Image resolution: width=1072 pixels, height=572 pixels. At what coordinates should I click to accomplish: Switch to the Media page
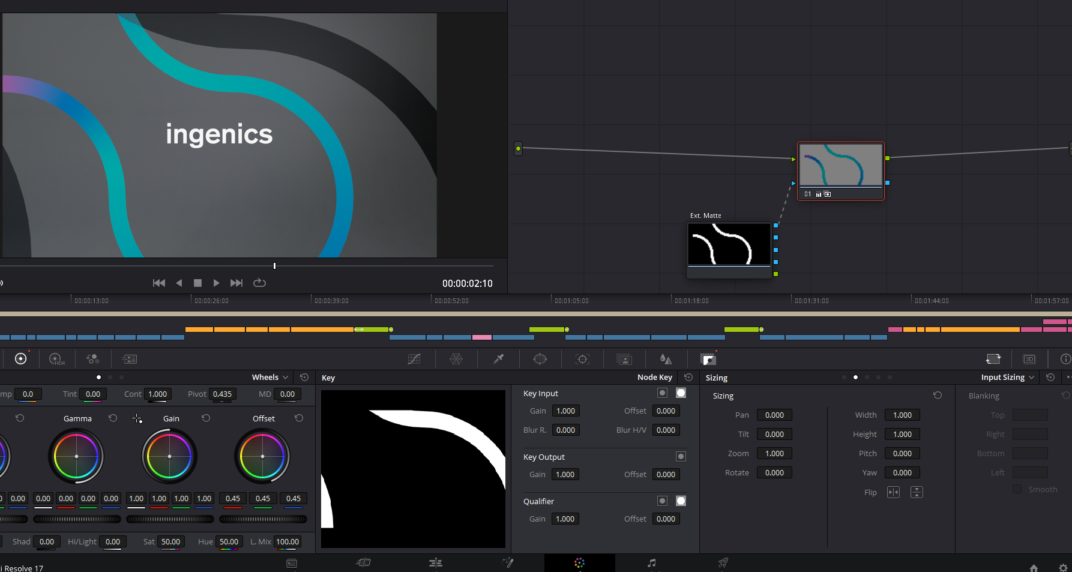click(x=292, y=563)
